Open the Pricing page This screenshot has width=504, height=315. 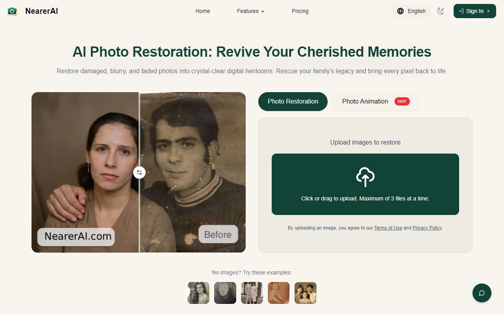tap(300, 11)
